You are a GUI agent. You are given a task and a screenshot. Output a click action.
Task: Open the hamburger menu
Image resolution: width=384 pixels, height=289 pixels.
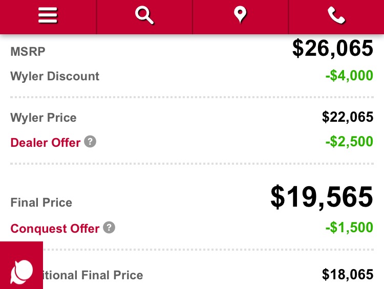tap(48, 15)
